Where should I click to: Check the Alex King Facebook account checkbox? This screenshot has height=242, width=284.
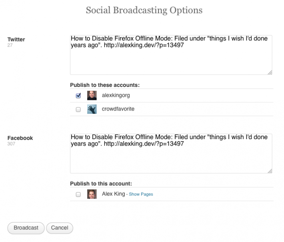click(78, 195)
